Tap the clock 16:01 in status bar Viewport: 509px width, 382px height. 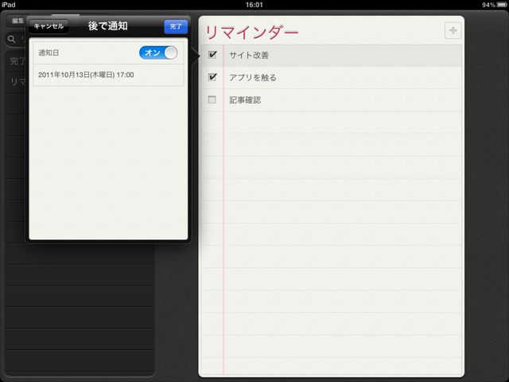pos(254,5)
